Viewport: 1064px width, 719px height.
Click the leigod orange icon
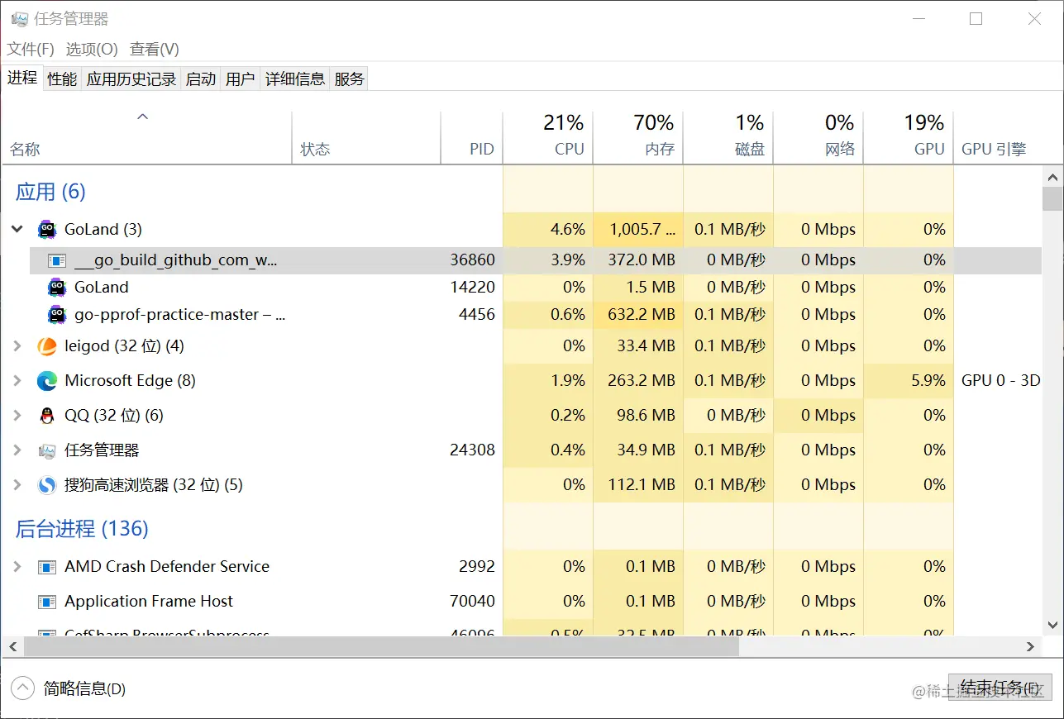(x=47, y=346)
